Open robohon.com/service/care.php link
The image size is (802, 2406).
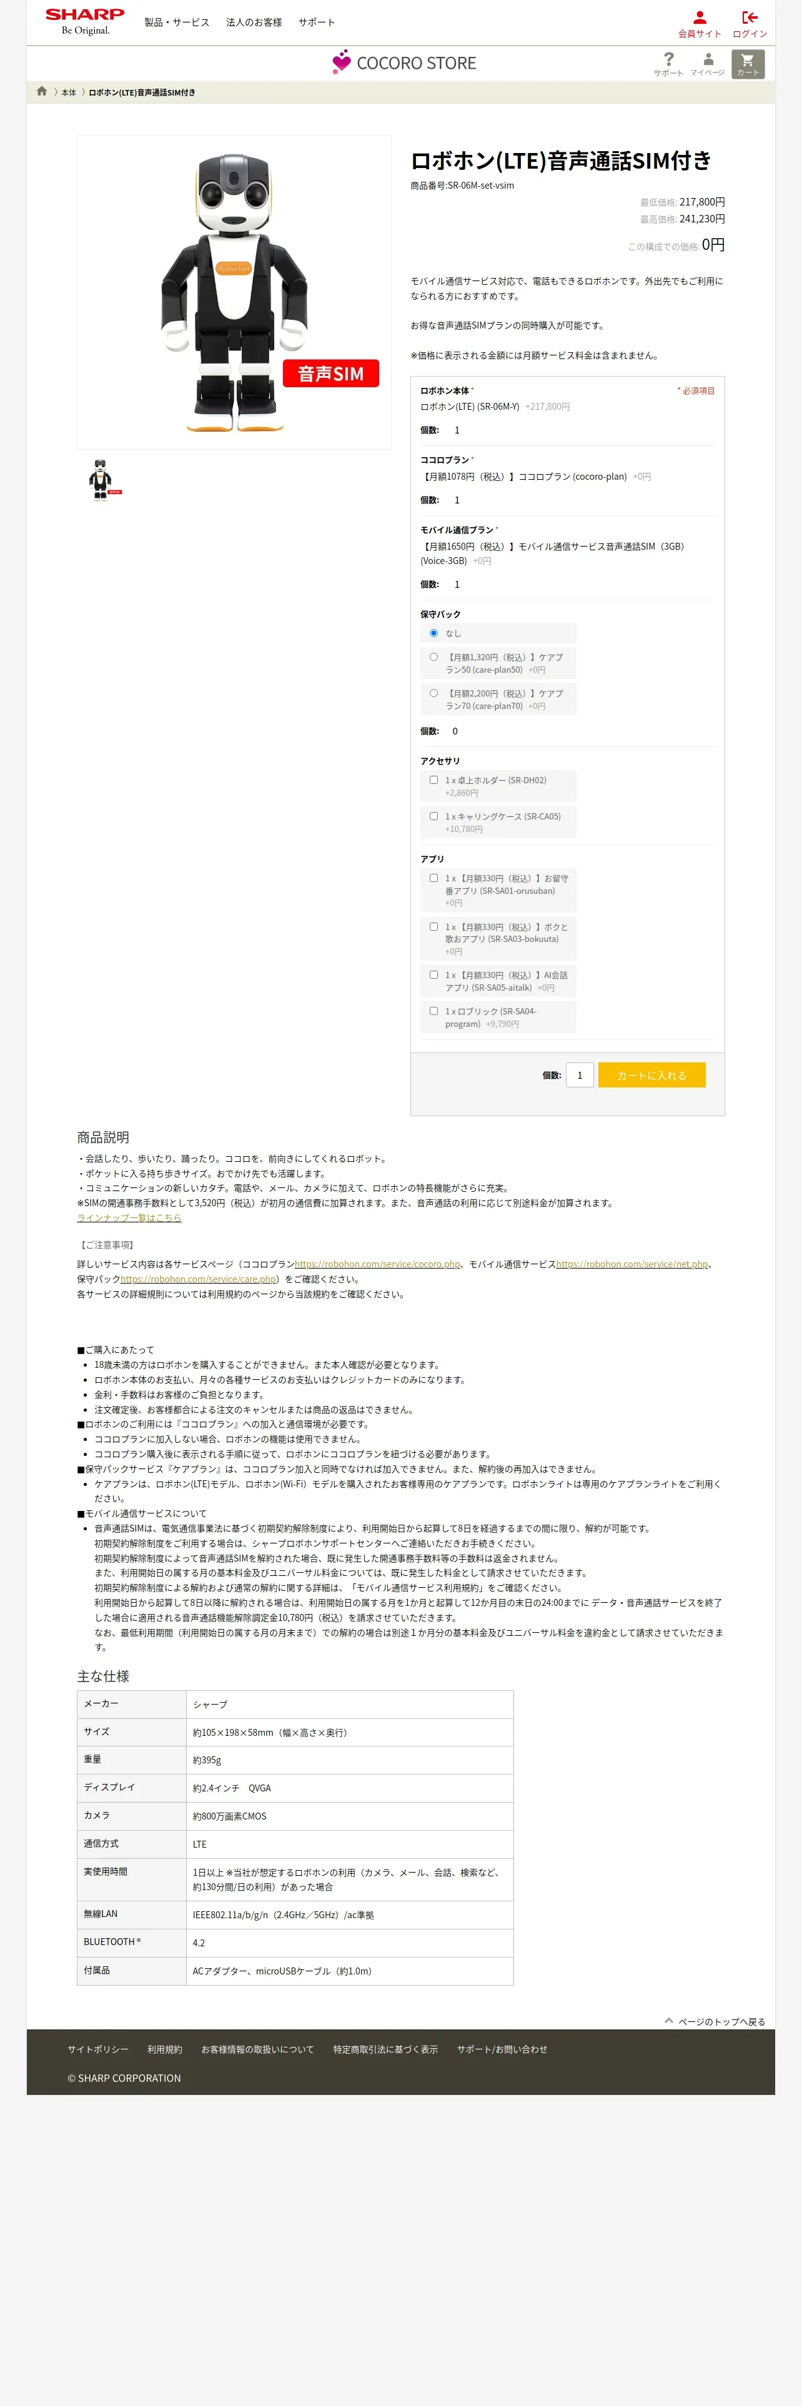tap(198, 1280)
